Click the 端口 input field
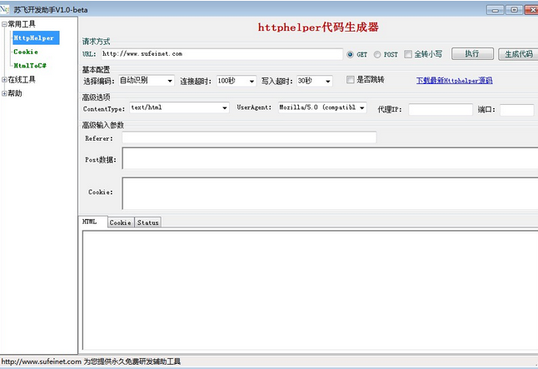Image resolution: width=538 pixels, height=369 pixels. click(x=516, y=110)
